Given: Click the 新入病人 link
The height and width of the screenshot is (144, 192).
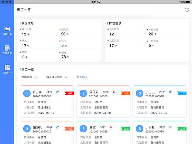Looking at the screenshot, I should click(82, 77).
